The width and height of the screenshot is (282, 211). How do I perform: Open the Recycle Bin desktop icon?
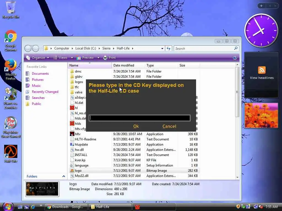(11, 9)
